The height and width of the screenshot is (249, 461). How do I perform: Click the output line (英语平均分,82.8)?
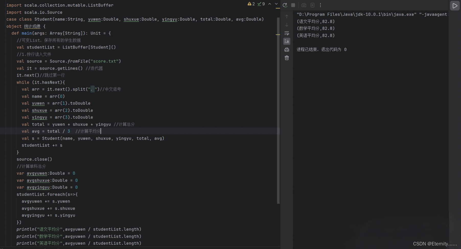coord(316,35)
